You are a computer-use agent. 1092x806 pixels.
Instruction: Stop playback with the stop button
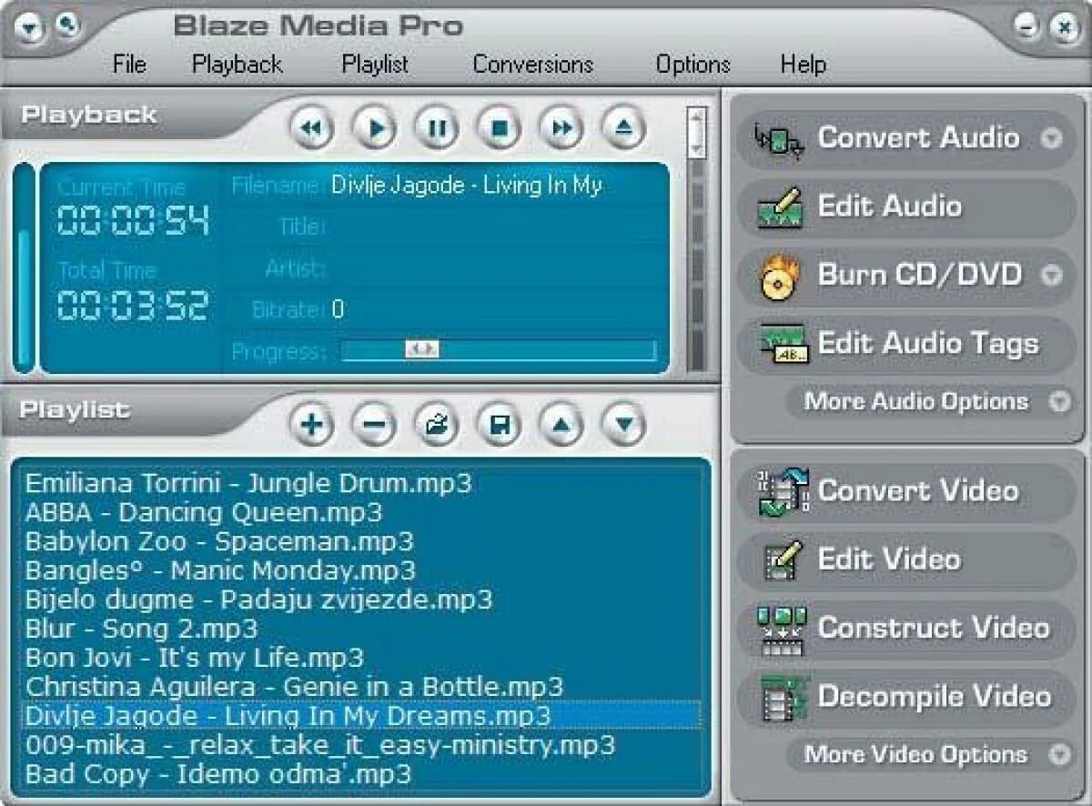coord(500,129)
